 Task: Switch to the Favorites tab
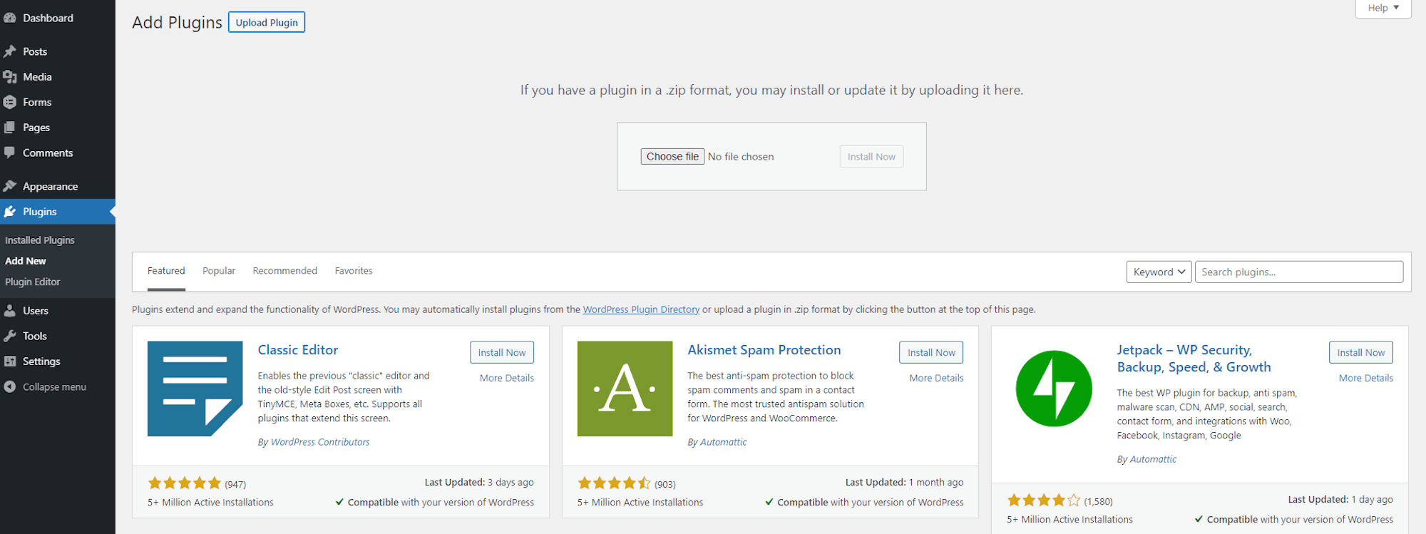click(x=354, y=271)
